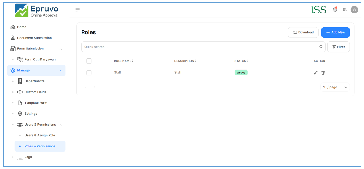This screenshot has height=169, width=364.
Task: Collapse the Form Submission section
Action: [x=61, y=49]
